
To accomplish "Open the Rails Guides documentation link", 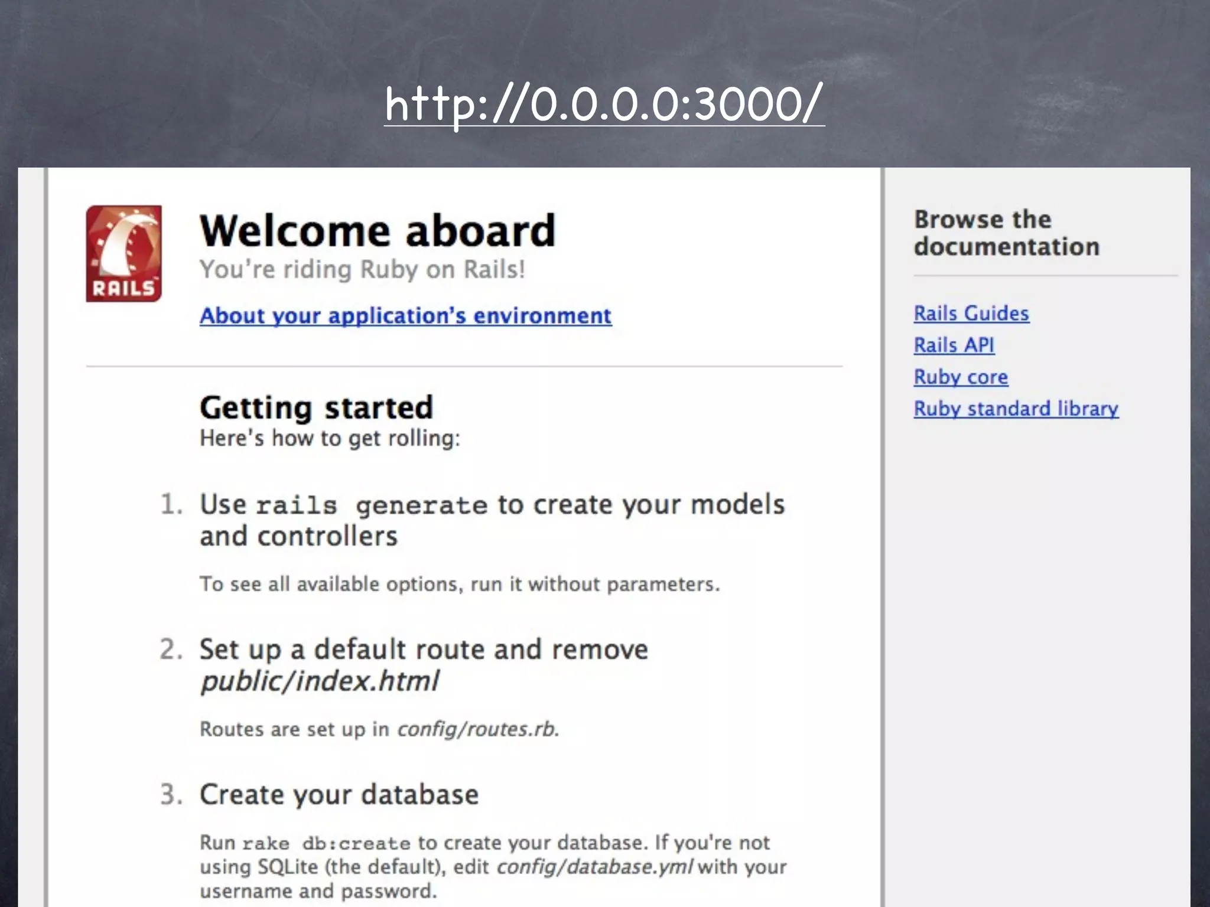I will (x=971, y=313).
